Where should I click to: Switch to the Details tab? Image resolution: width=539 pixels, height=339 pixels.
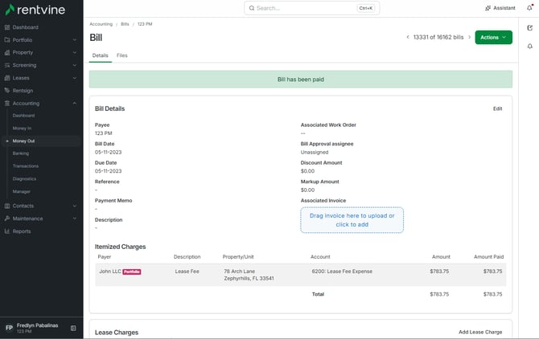point(101,55)
